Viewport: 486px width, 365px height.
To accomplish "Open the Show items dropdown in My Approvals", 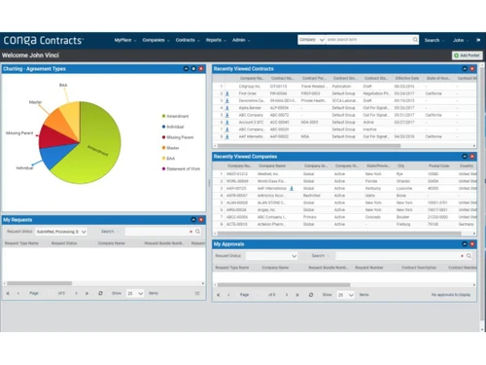I will (345, 295).
